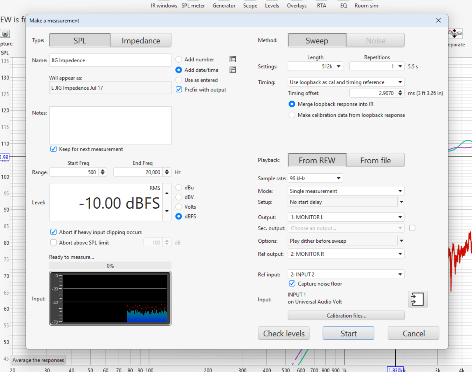Open the Room sim tool
The width and height of the screenshot is (472, 372).
[x=367, y=6]
